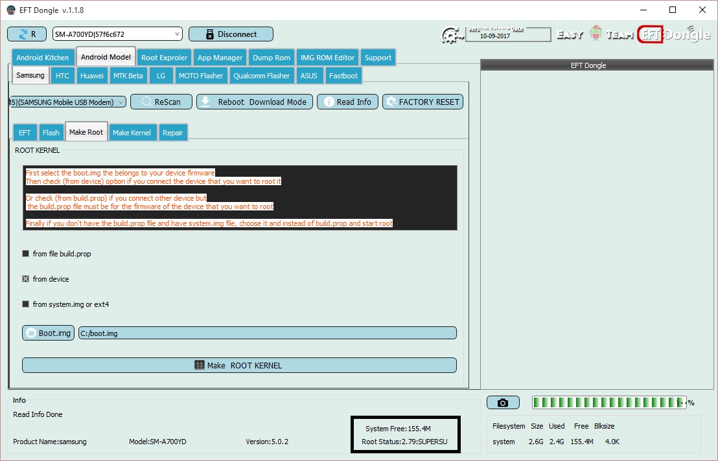Open the Make Kernel sub-tab
The width and height of the screenshot is (718, 461).
[132, 133]
